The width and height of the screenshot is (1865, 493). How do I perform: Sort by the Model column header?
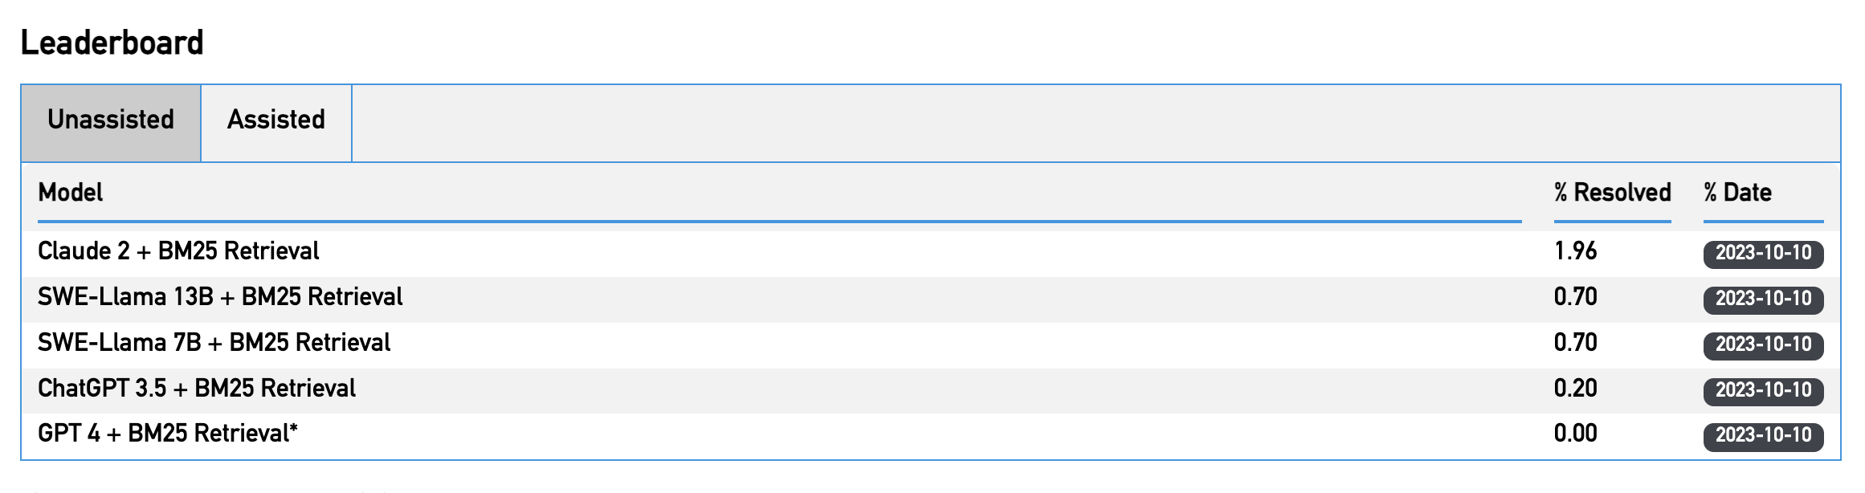click(71, 193)
